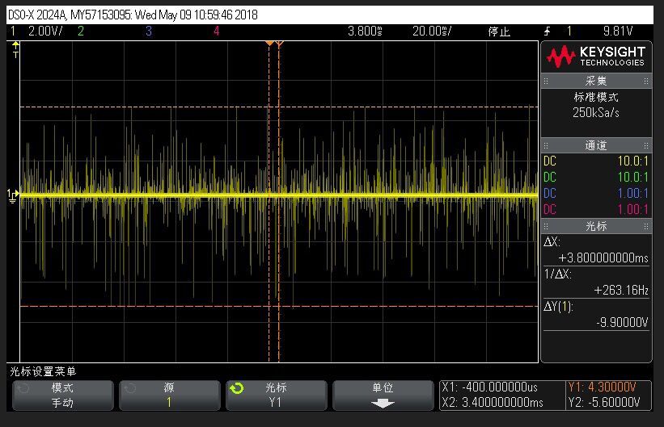
Task: Select the right vertical X2 cursor line
Action: click(x=279, y=203)
